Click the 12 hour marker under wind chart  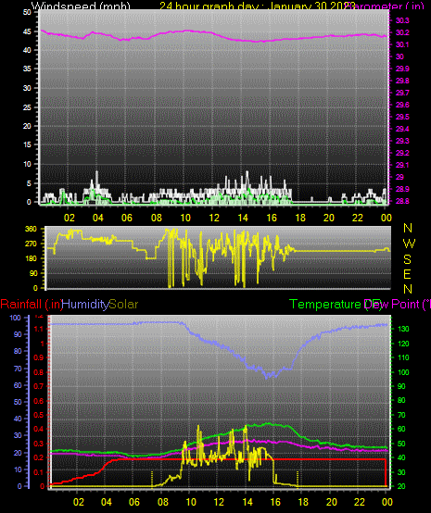click(x=214, y=218)
